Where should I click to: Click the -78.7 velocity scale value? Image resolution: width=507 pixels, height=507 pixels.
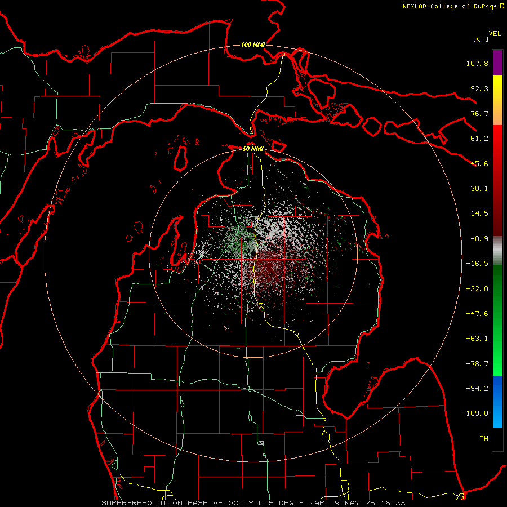pyautogui.click(x=477, y=364)
